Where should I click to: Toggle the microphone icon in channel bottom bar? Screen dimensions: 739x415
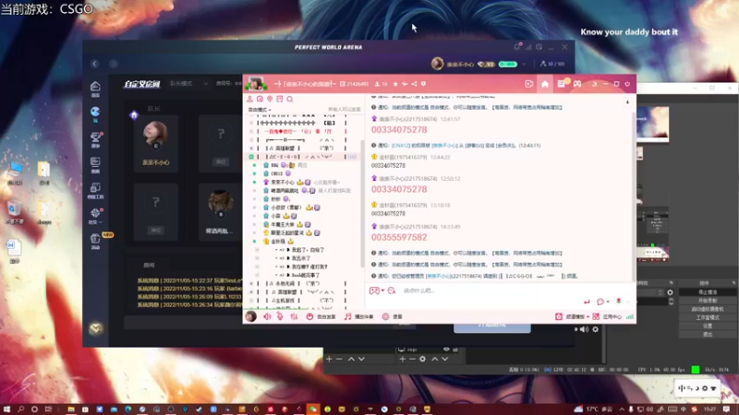(280, 316)
